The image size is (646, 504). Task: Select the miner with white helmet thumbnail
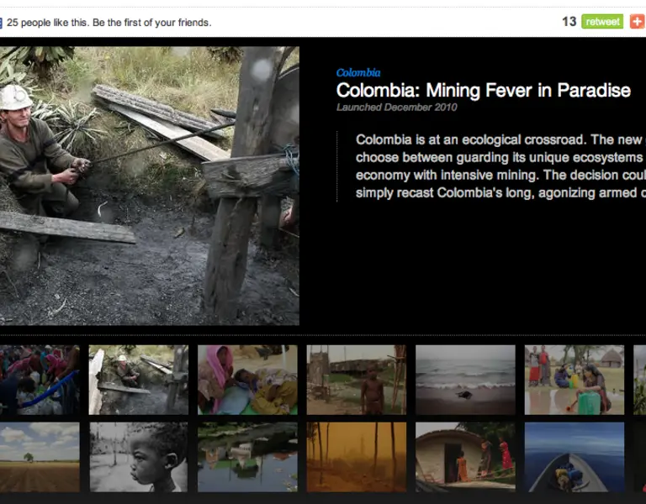[x=139, y=380]
